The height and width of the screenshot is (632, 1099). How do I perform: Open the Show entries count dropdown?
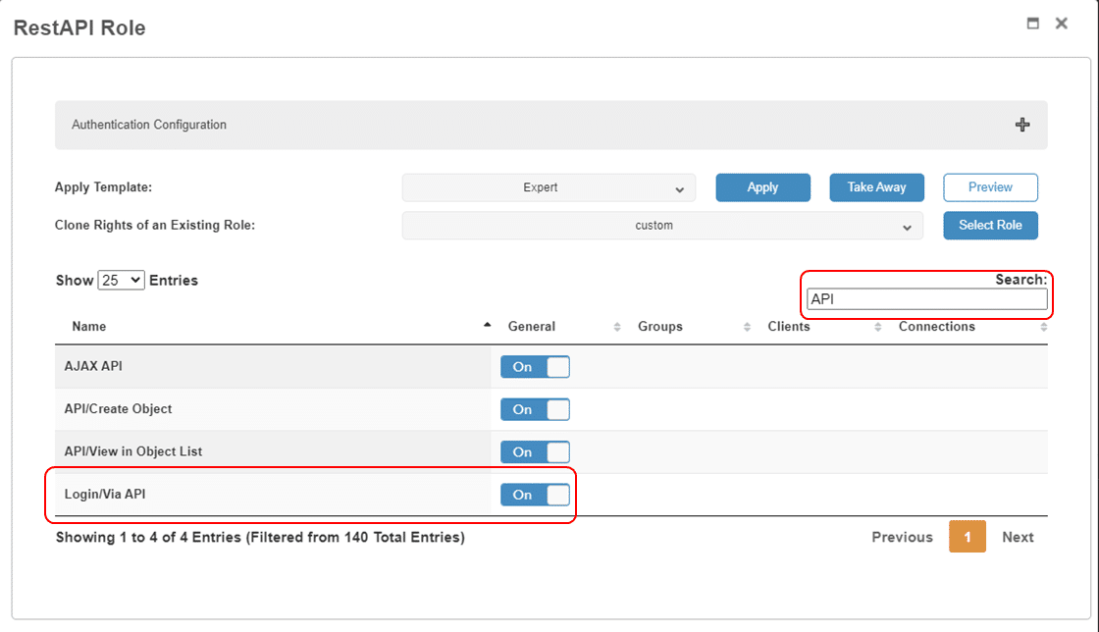(x=122, y=281)
